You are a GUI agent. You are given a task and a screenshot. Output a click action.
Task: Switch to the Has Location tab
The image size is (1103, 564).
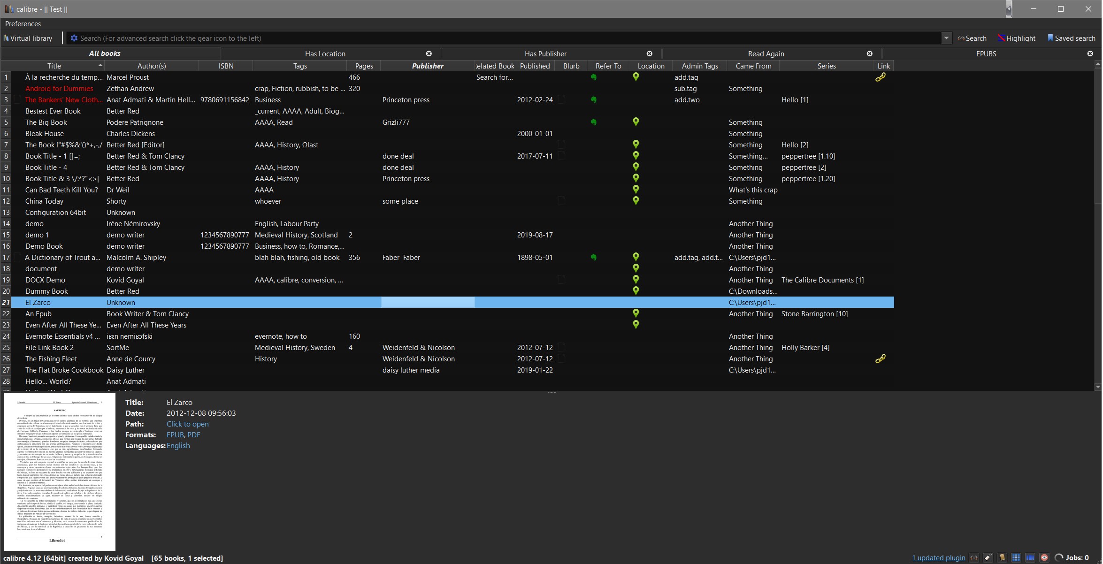point(325,54)
